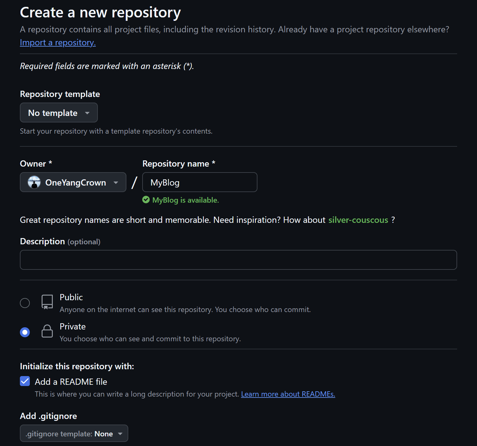Click the Repository name input field
The height and width of the screenshot is (446, 477).
(x=200, y=182)
